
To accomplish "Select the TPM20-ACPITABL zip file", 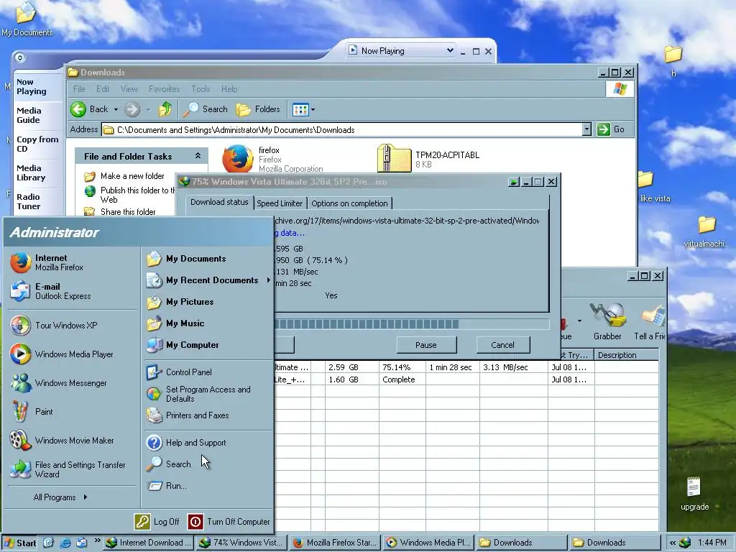I will [428, 159].
